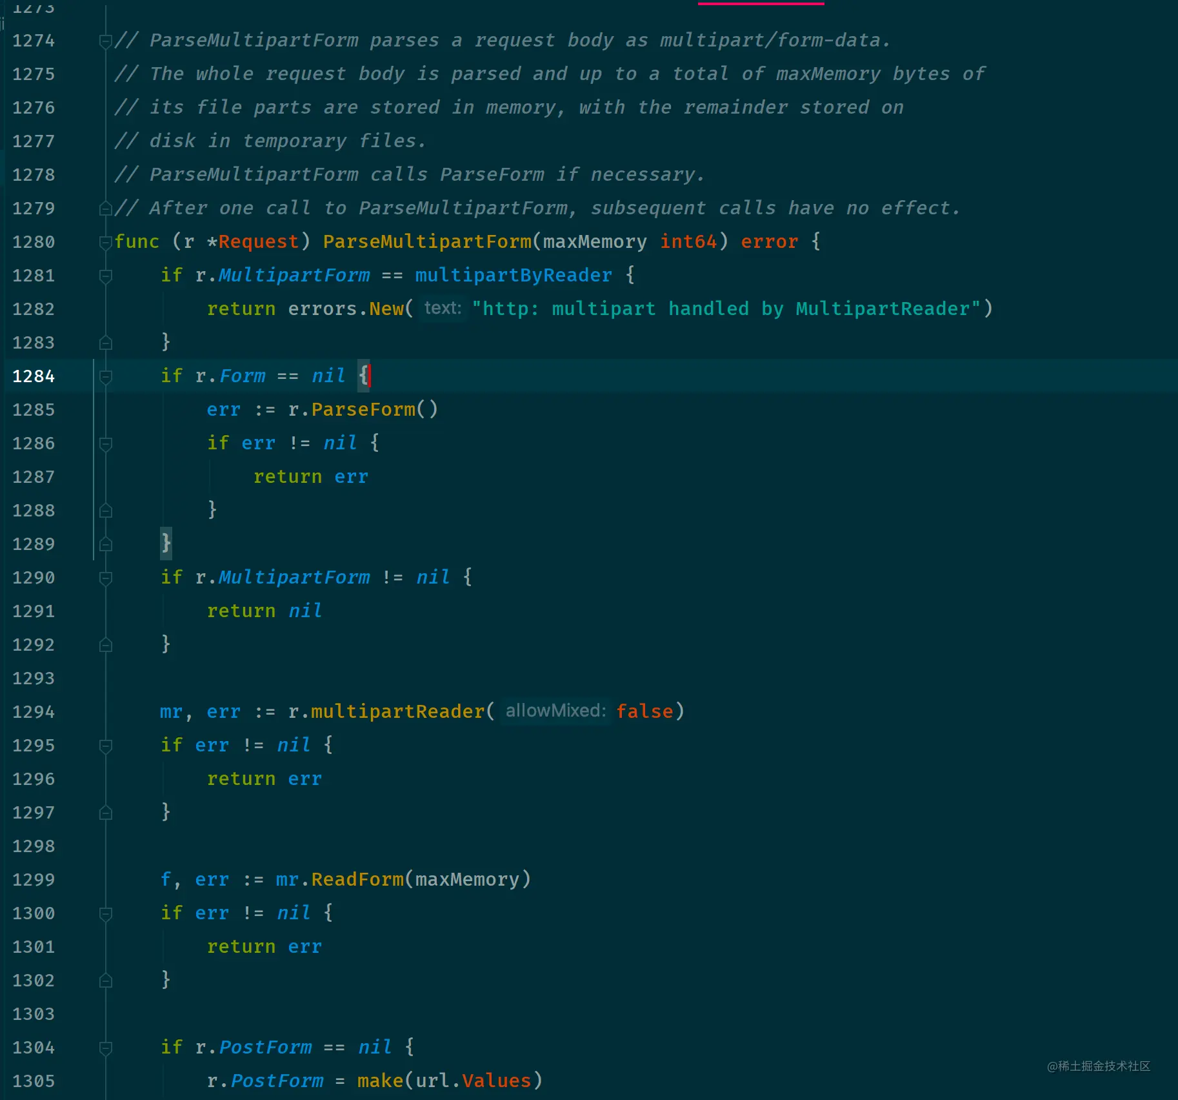
Task: Click the *Request receiver type
Action: point(253,241)
